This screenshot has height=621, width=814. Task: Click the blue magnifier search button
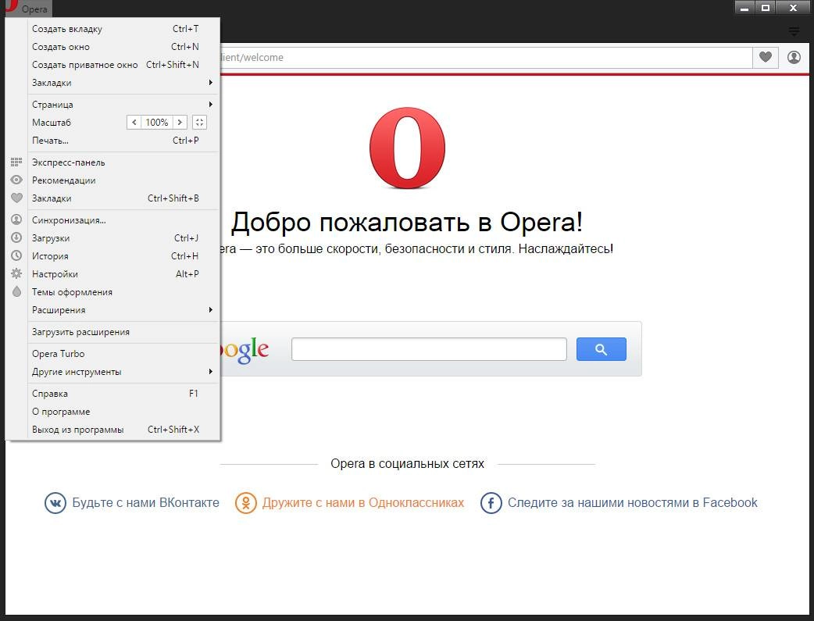pyautogui.click(x=602, y=349)
